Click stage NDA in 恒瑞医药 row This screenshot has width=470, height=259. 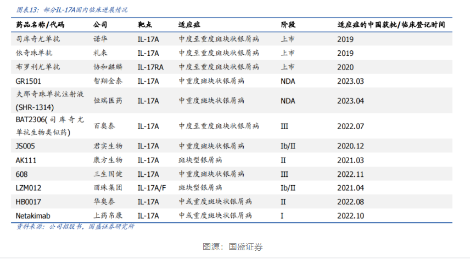click(x=288, y=101)
